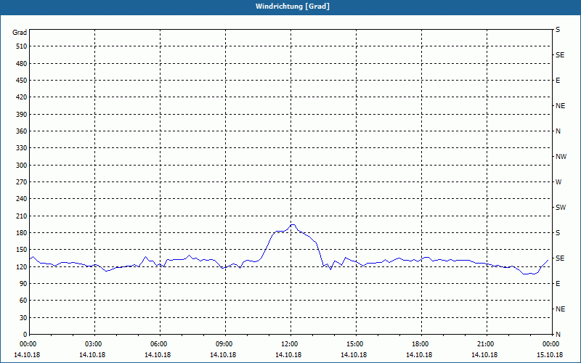This screenshot has height=363, width=581.
Task: Click the 300 y-axis tick label
Action: tap(22, 166)
